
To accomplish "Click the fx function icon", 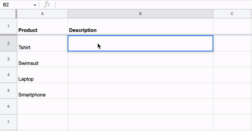I will (x=47, y=5).
